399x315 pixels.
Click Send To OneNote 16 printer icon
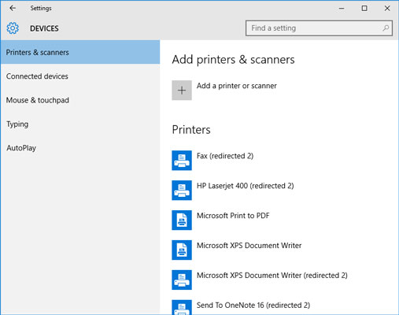pyautogui.click(x=182, y=307)
